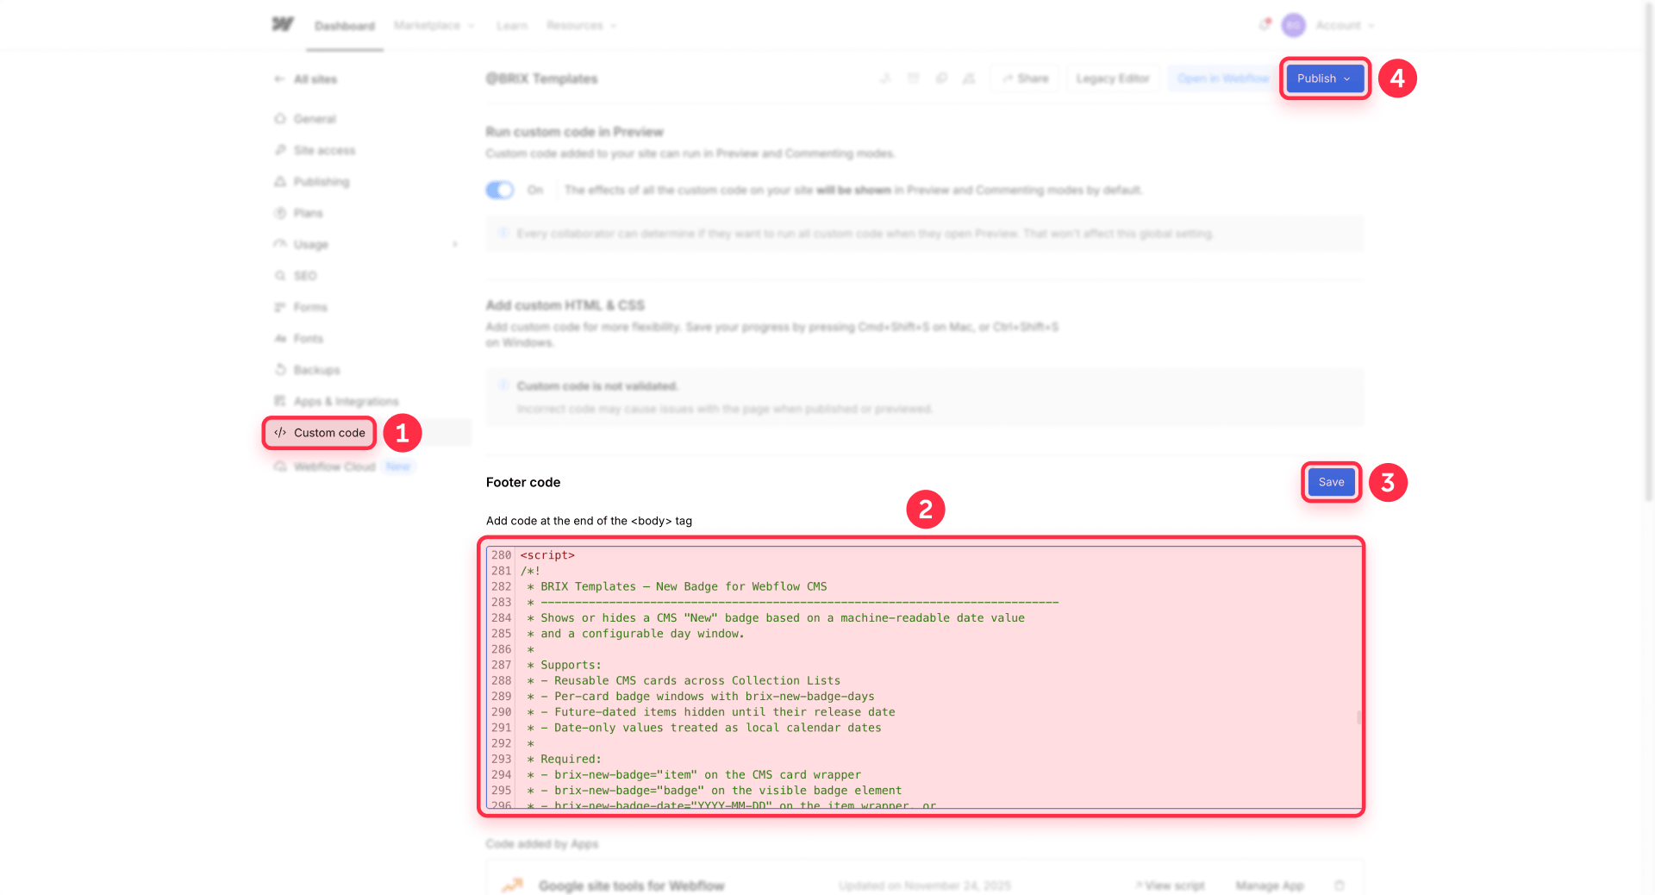Click the 'Supports:' comment line

tap(565, 665)
